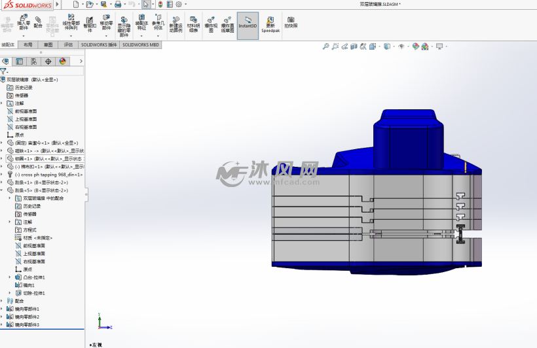Switch to the 草图 ribbon tab
537x348 pixels.
click(48, 45)
